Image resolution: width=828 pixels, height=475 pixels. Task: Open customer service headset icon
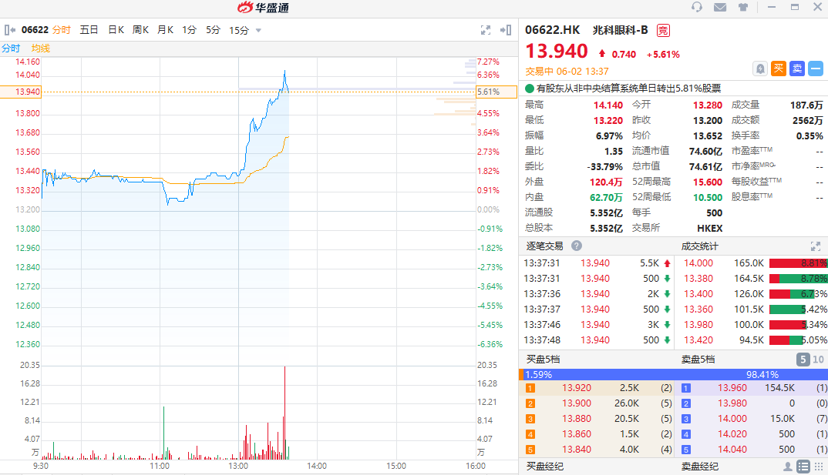(x=697, y=8)
